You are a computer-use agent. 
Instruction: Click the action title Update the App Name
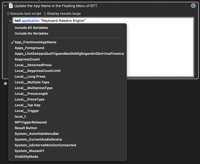pyautogui.click(x=56, y=6)
